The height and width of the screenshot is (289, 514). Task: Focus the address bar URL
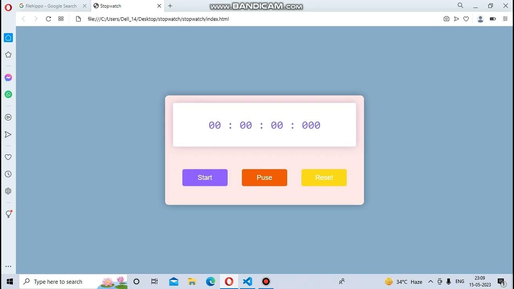[159, 19]
